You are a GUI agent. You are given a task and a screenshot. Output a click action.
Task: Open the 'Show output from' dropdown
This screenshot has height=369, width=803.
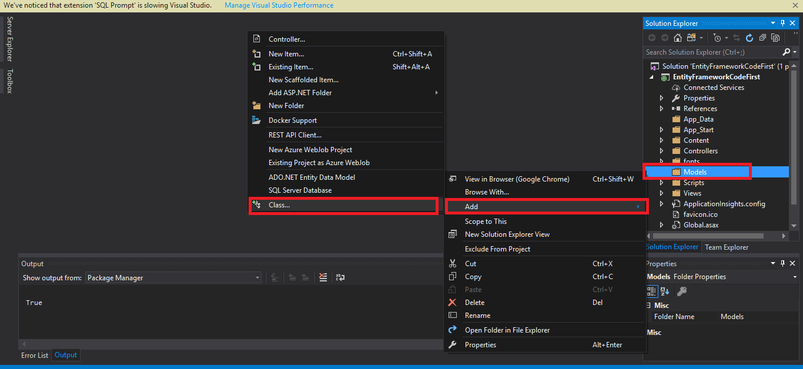coord(257,277)
